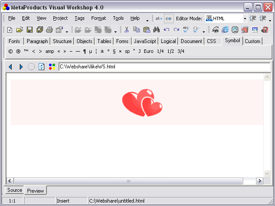The image size is (275, 206).
Task: Expand file toolbar overflow arrow after properties icon
Action: tap(67, 32)
